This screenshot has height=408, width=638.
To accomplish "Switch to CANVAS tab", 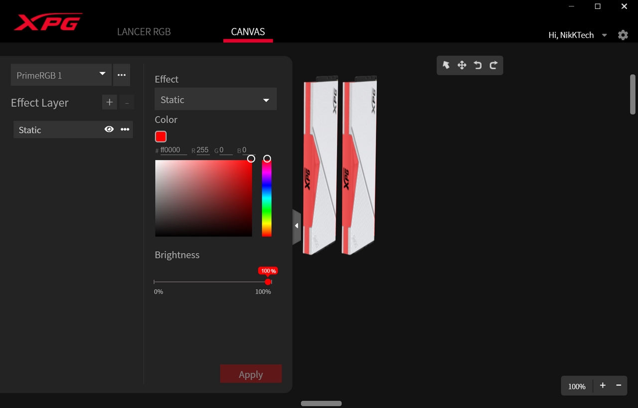I will 248,32.
